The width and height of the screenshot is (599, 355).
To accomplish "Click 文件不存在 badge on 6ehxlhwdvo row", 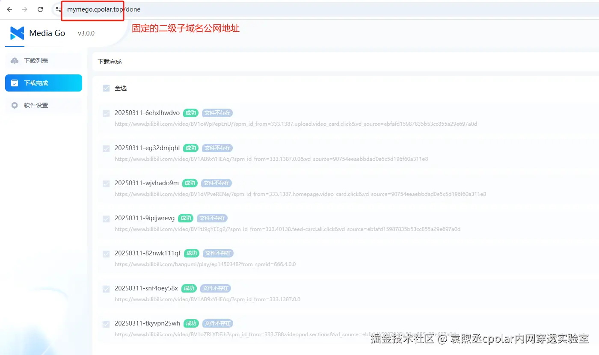I will tap(217, 113).
